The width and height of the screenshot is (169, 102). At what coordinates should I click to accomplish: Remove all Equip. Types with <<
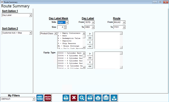coord(90,66)
